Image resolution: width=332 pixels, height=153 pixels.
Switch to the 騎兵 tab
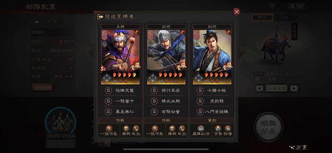pos(262,18)
